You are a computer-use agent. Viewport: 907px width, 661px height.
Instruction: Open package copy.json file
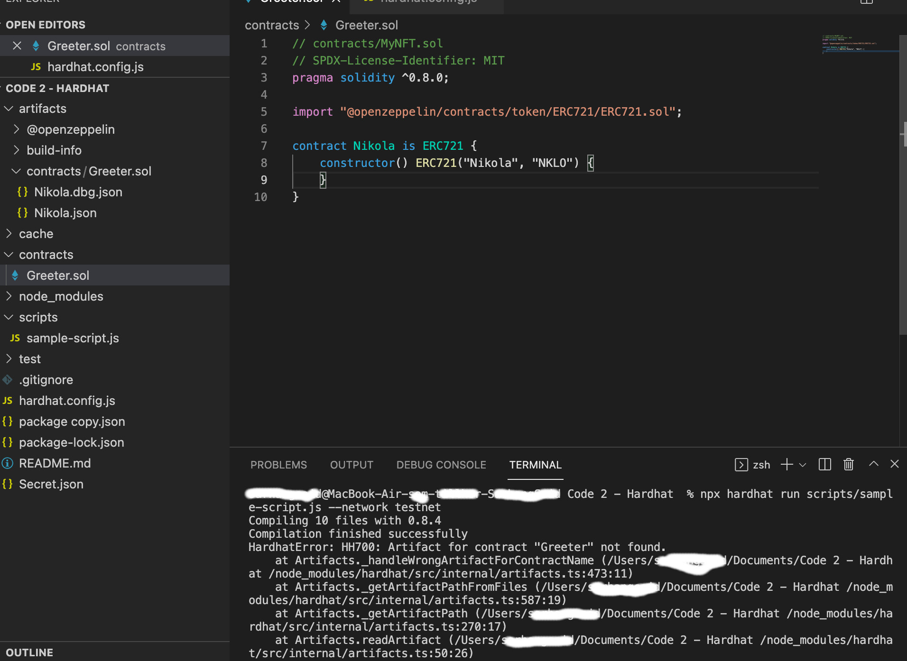115,422
